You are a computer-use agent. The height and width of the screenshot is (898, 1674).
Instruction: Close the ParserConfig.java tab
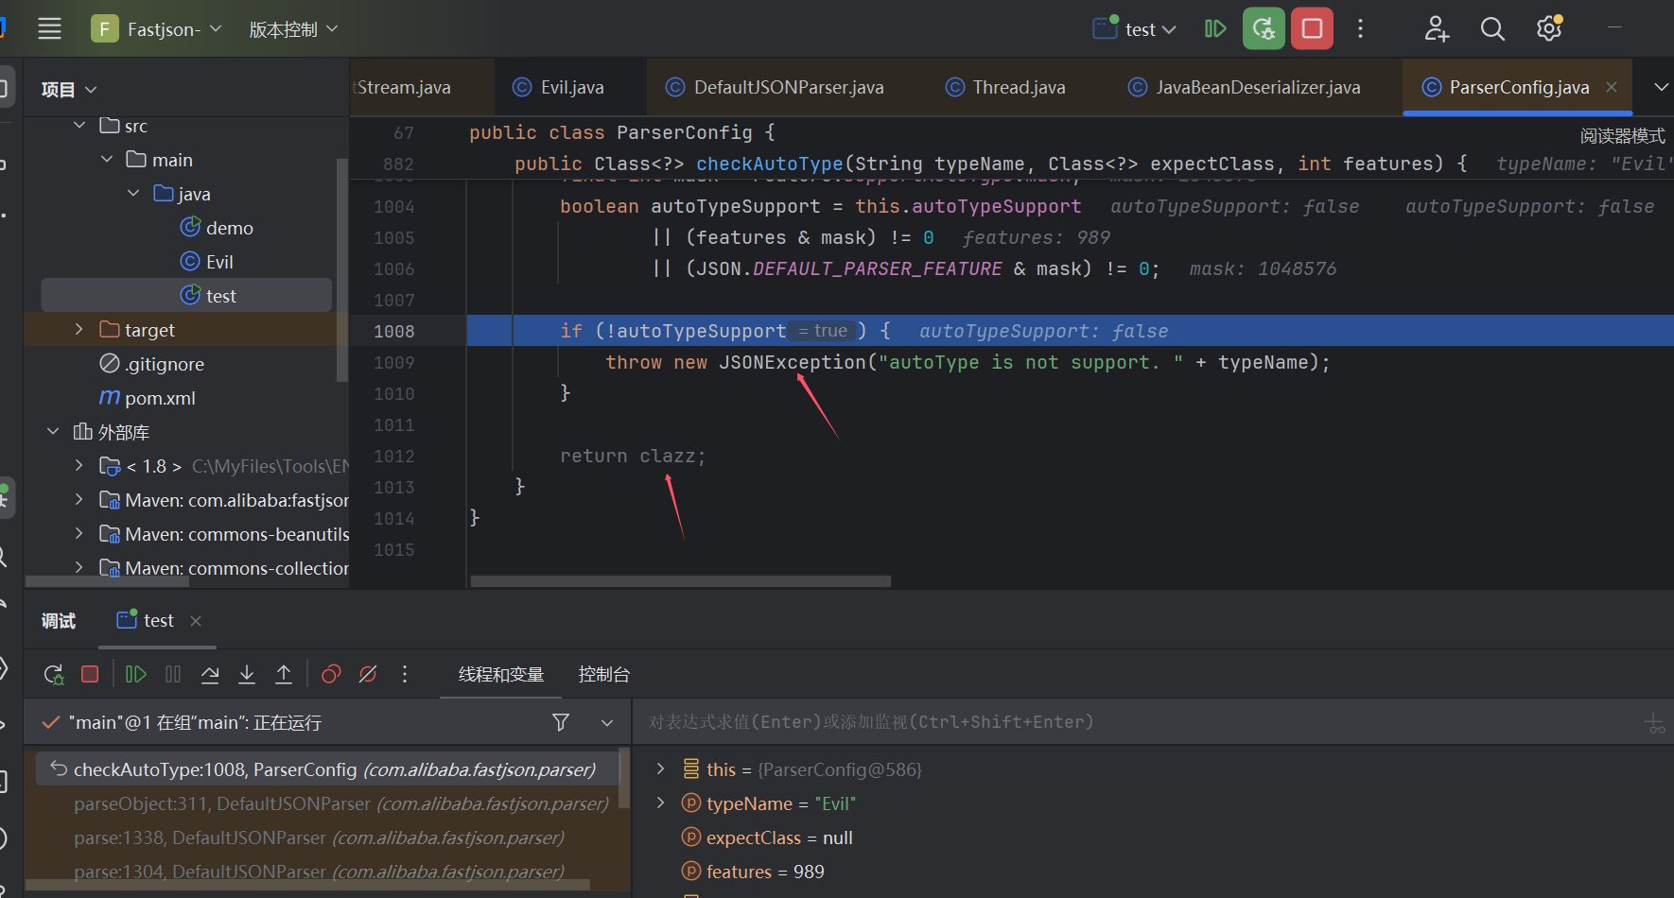tap(1612, 87)
